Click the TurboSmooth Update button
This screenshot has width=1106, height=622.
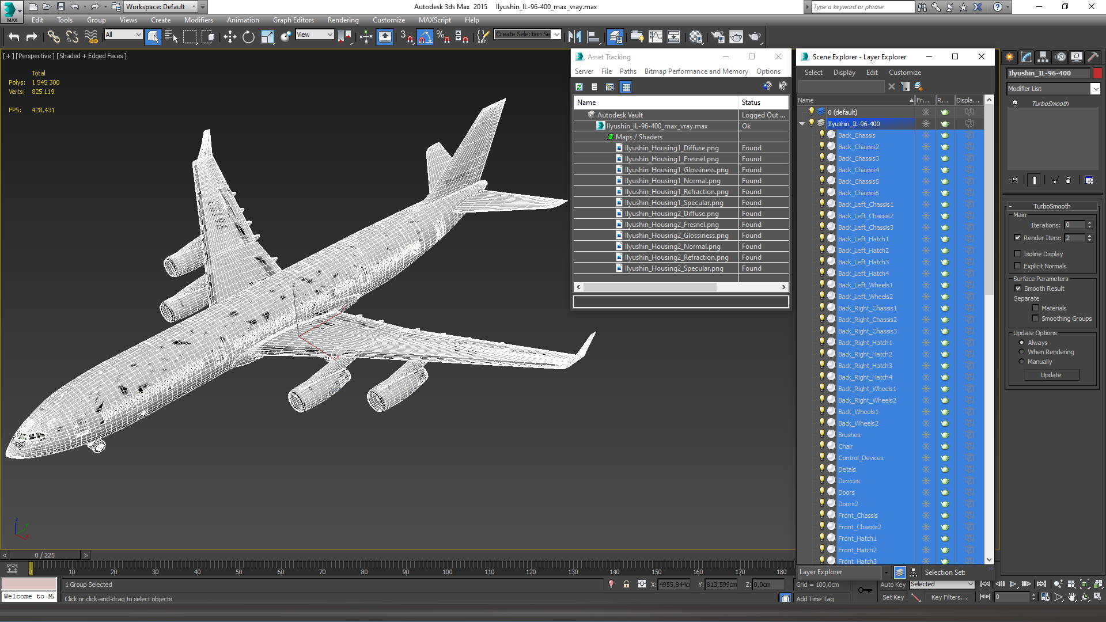click(1051, 375)
